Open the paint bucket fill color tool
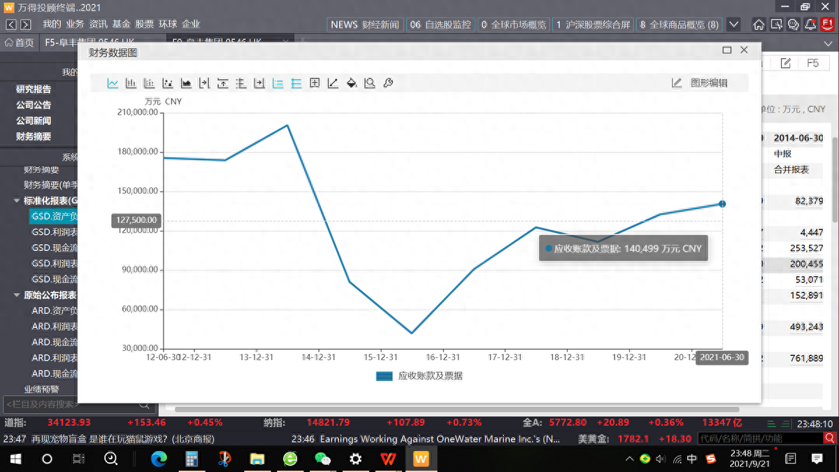 pyautogui.click(x=352, y=83)
